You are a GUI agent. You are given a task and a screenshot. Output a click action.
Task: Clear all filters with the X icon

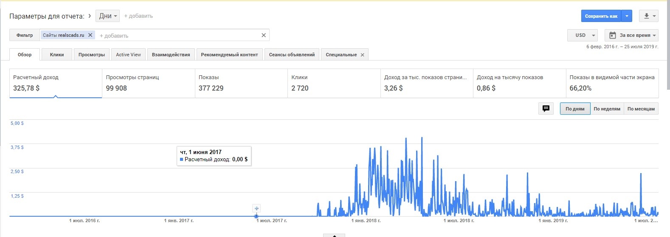[264, 35]
